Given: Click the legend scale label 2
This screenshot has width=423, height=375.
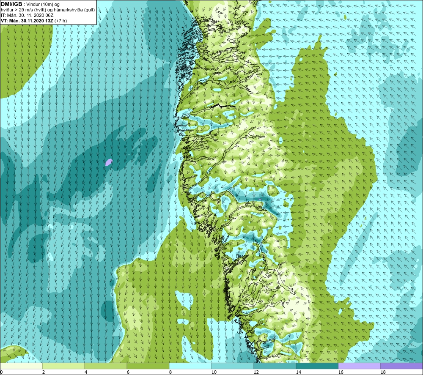Looking at the screenshot, I should coord(44,372).
